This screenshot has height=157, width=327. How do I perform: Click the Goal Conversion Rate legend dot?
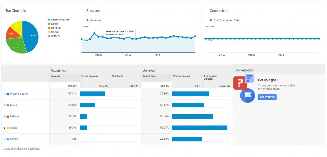tap(211, 20)
